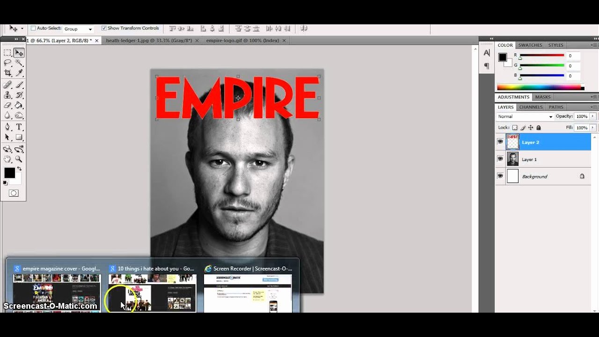Open the empire magazine cover browser thumbnail
This screenshot has height=337, width=599.
pyautogui.click(x=57, y=293)
